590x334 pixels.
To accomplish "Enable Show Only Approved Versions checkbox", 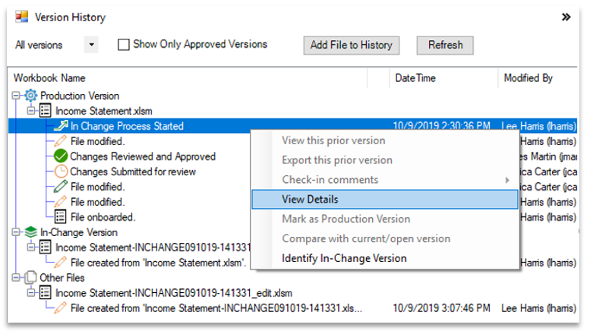I will 124,45.
